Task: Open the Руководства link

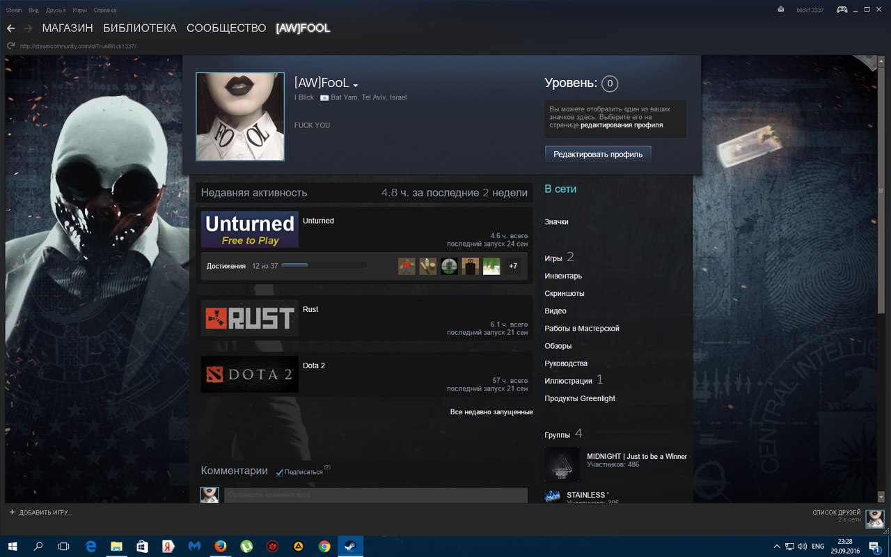Action: [x=566, y=363]
